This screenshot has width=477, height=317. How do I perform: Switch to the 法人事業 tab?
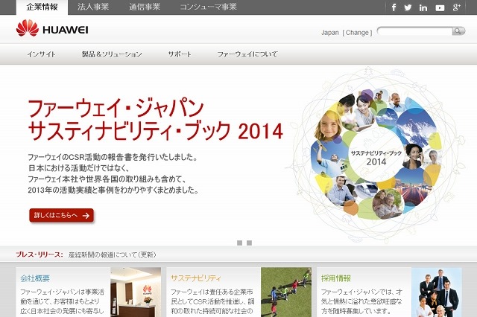93,7
